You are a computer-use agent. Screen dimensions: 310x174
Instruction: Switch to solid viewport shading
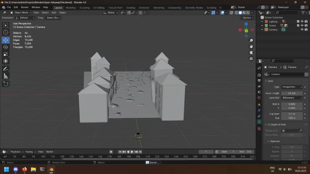tap(240, 13)
